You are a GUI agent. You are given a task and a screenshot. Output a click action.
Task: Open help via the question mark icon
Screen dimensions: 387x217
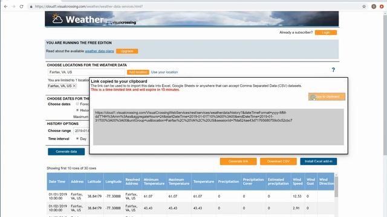click(333, 70)
